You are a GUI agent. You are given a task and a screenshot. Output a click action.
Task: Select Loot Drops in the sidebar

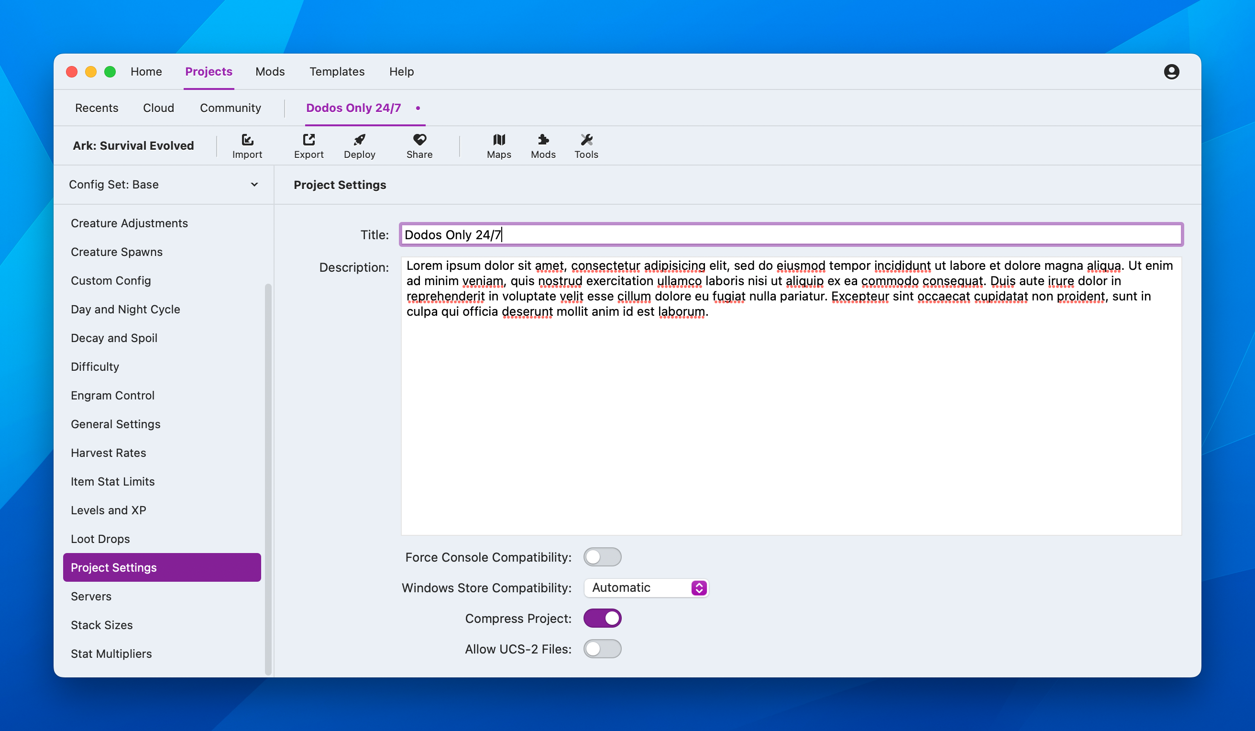[x=100, y=539]
